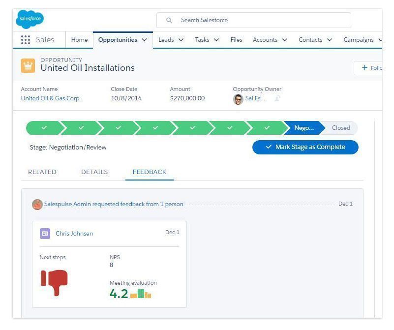Image resolution: width=394 pixels, height=330 pixels.
Task: Go to the Tasks tab
Action: (x=202, y=40)
